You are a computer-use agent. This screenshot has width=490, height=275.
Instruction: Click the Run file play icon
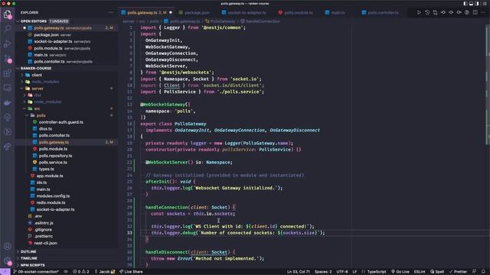(419, 12)
